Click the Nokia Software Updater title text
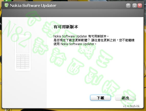146x111 pixels. (x=33, y=5)
